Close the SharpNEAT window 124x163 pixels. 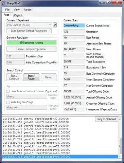pos(117,3)
